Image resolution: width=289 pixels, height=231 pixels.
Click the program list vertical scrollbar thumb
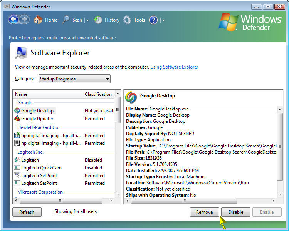click(x=118, y=110)
